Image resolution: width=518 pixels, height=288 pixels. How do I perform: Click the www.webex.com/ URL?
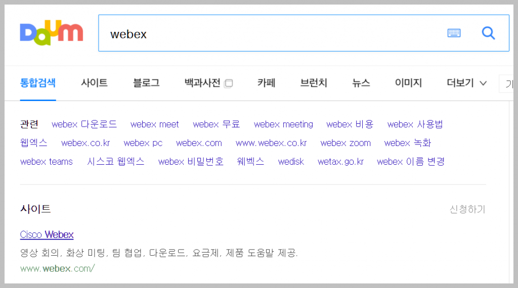58,268
